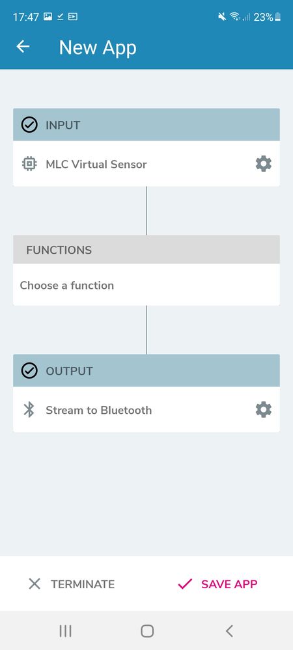
Task: Click the OUTPUT checkmark circle
Action: click(29, 371)
